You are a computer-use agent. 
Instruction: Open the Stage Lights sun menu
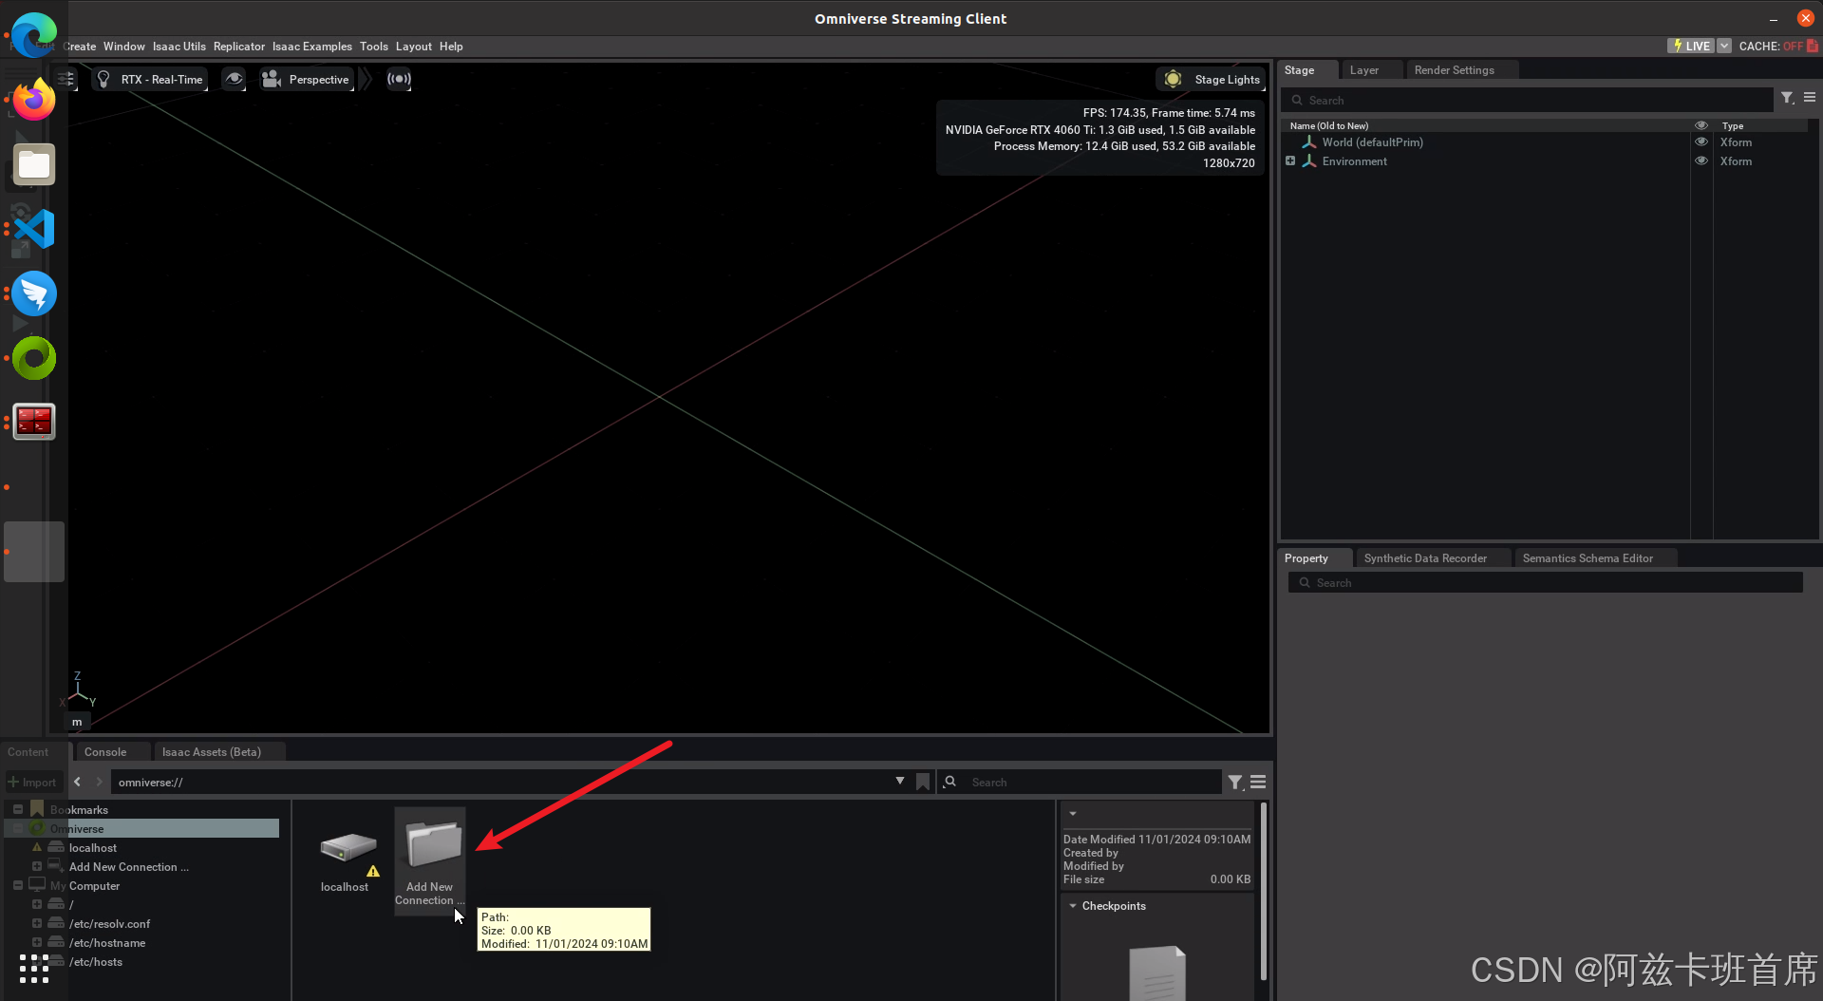1211,79
